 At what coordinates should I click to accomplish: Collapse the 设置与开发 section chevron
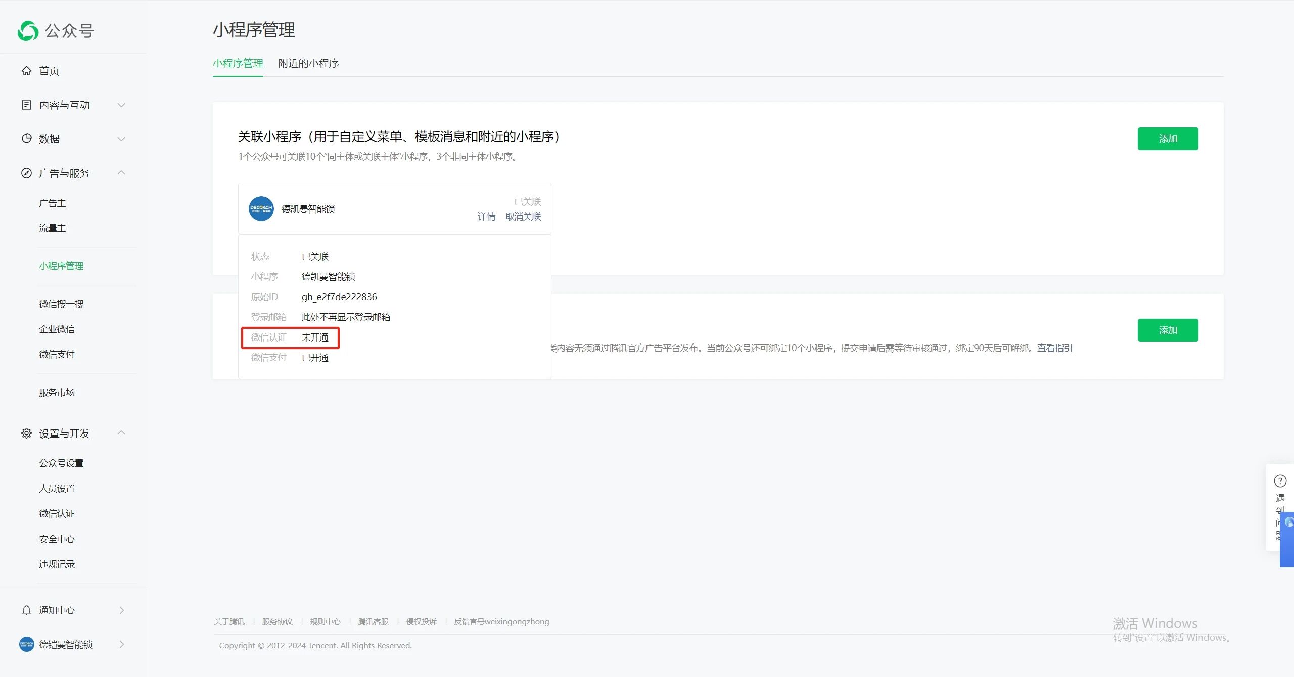(121, 433)
